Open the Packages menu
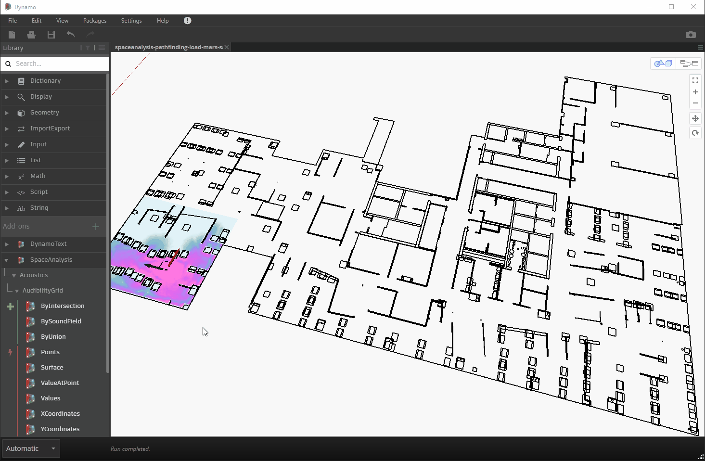705x461 pixels. pyautogui.click(x=94, y=21)
